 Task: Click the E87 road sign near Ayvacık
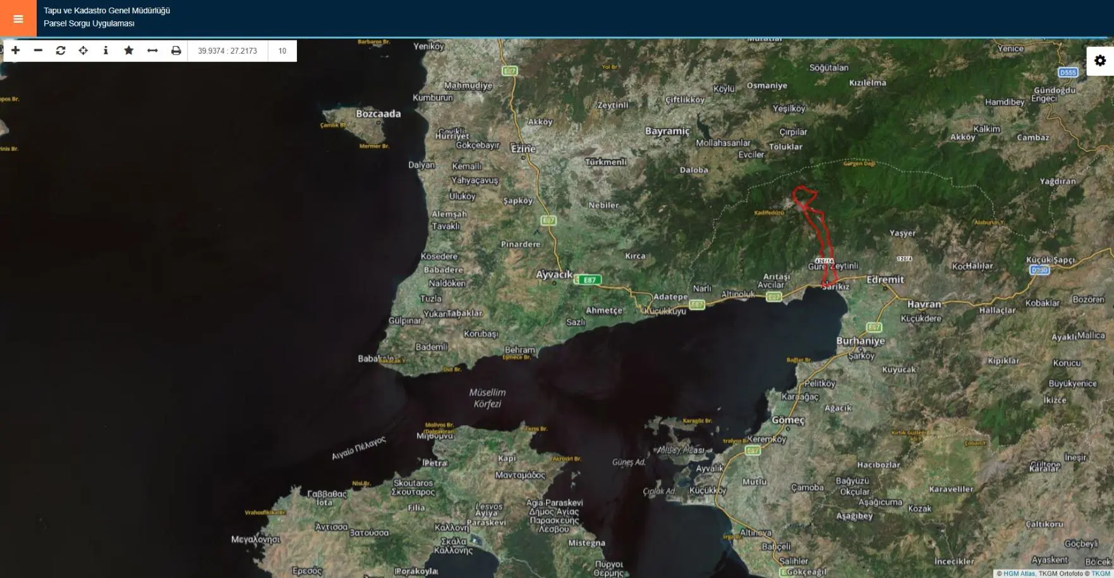pyautogui.click(x=589, y=280)
